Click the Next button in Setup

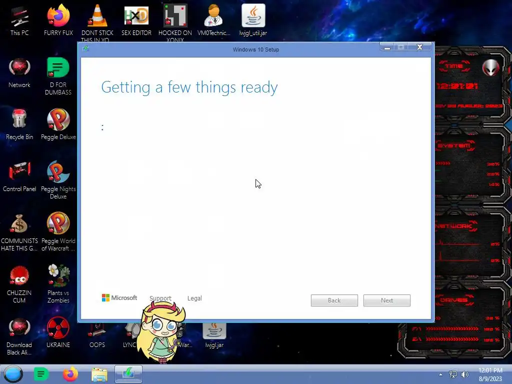click(387, 300)
